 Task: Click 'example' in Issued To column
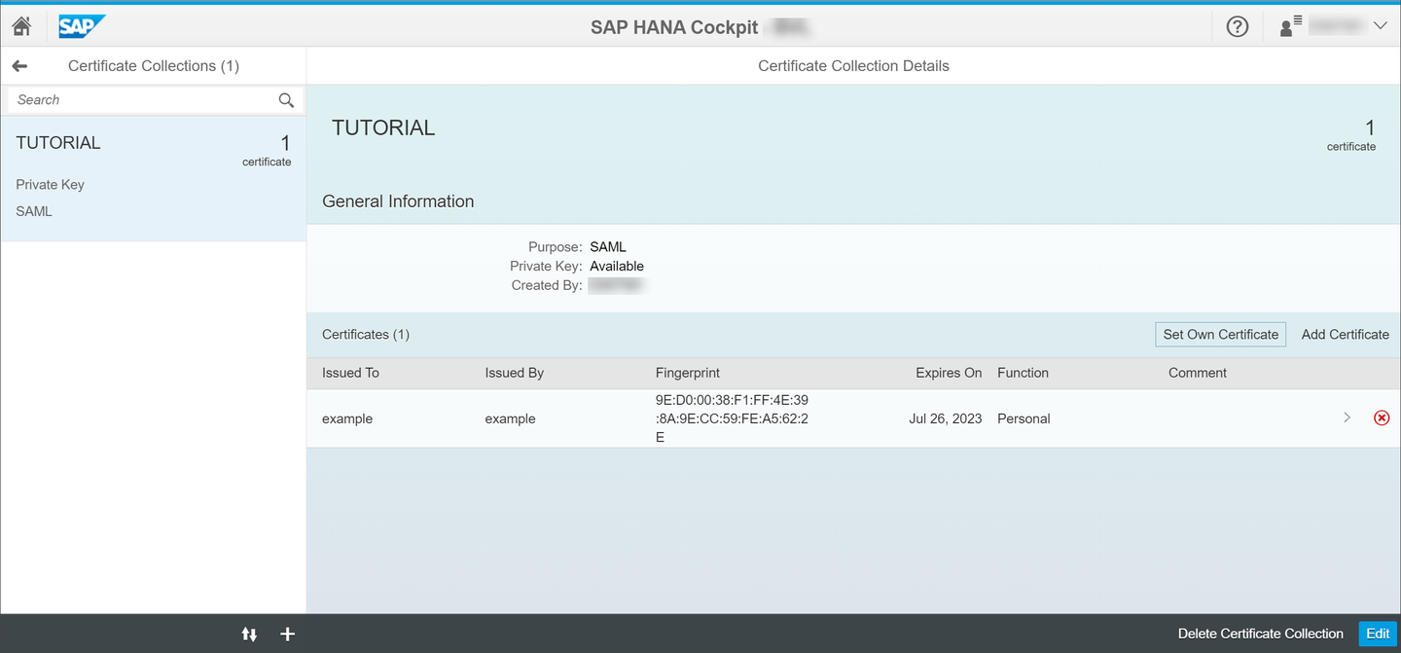tap(347, 418)
